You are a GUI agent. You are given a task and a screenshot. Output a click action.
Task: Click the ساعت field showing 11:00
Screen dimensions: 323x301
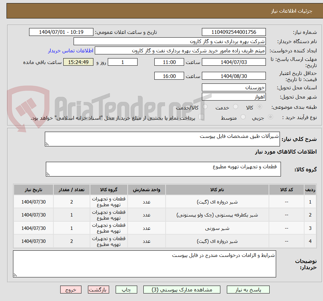(x=169, y=62)
